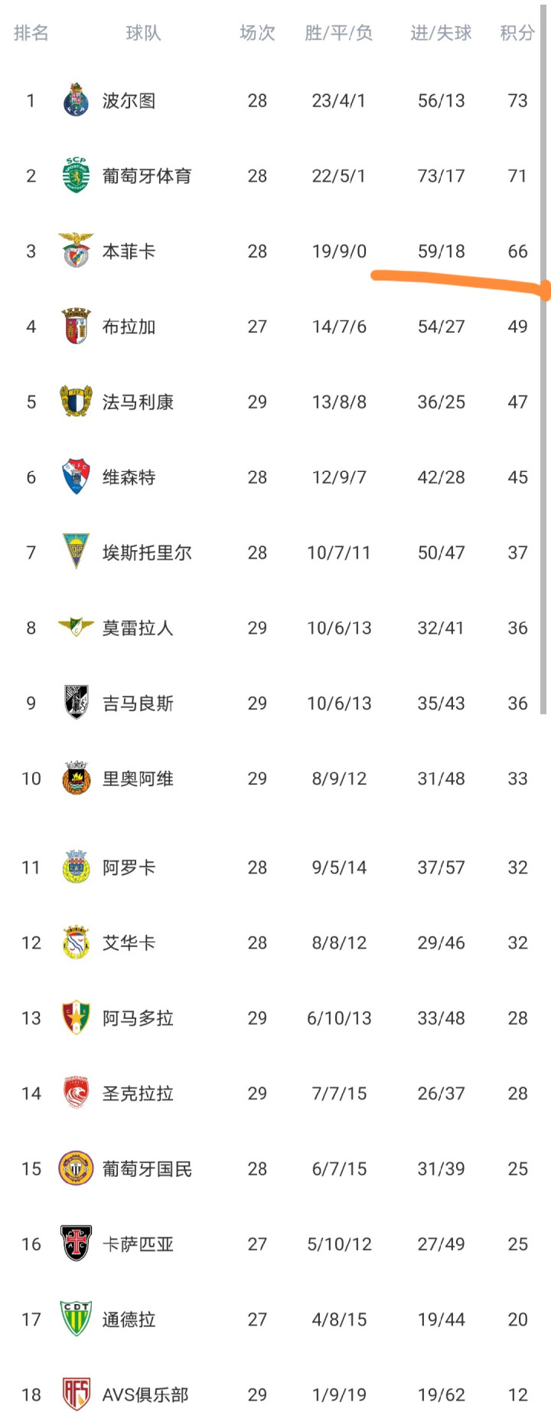Viewport: 551px width, 1419px height.
Task: Open the Vitória Guimarães (吉马良斯) badge
Action: coord(76,703)
